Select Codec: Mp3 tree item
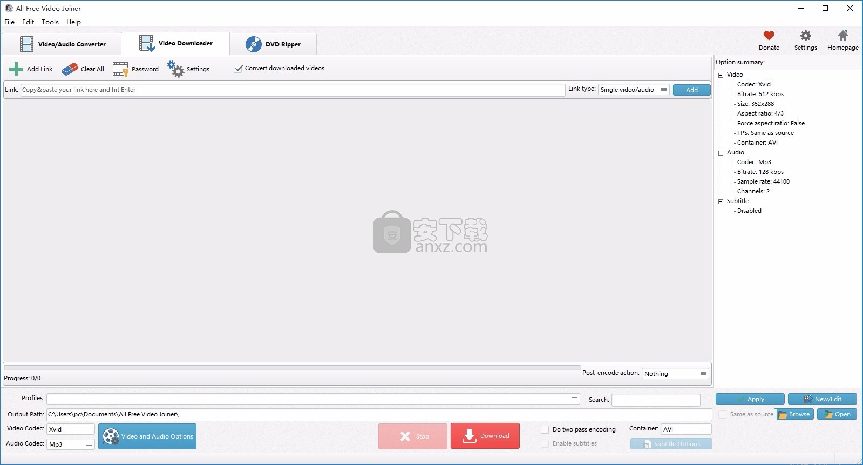The width and height of the screenshot is (863, 465). tap(754, 162)
